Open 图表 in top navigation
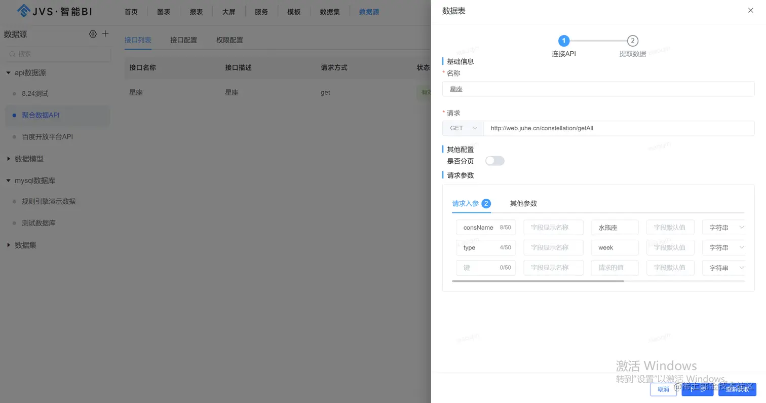The width and height of the screenshot is (766, 403). coord(164,12)
